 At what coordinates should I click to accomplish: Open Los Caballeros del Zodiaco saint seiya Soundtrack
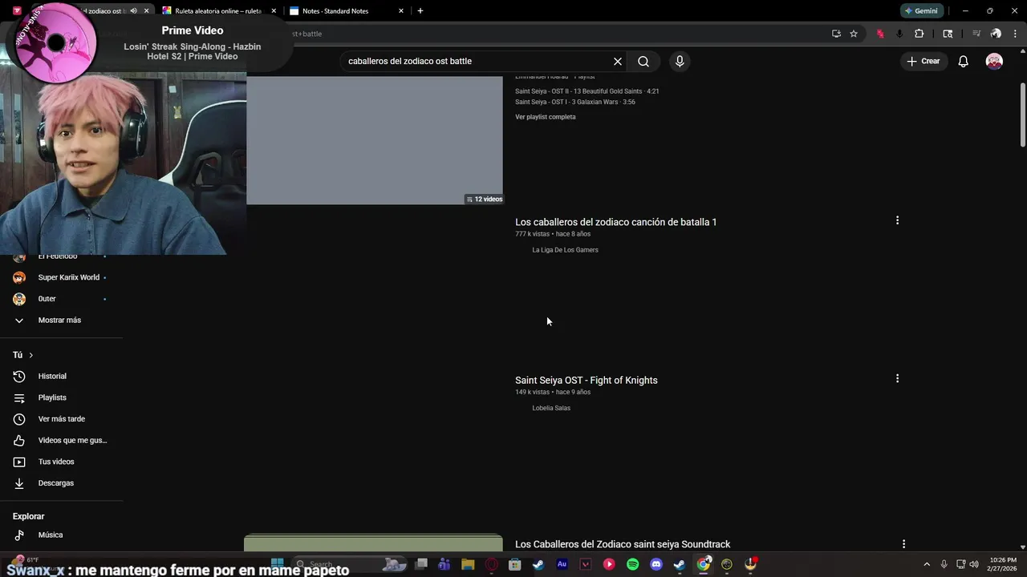pos(623,545)
